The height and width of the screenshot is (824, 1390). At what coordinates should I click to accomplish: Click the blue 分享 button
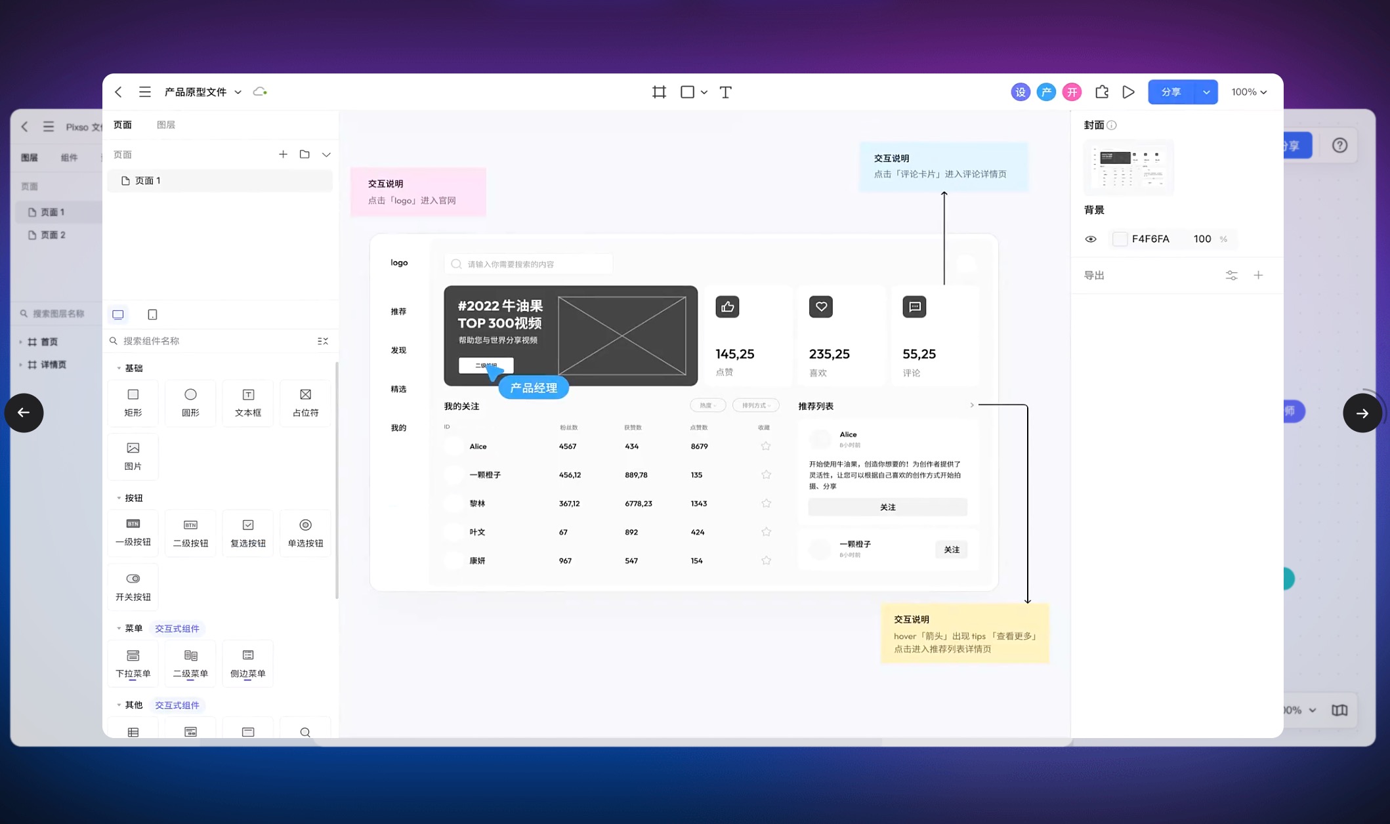(1171, 92)
